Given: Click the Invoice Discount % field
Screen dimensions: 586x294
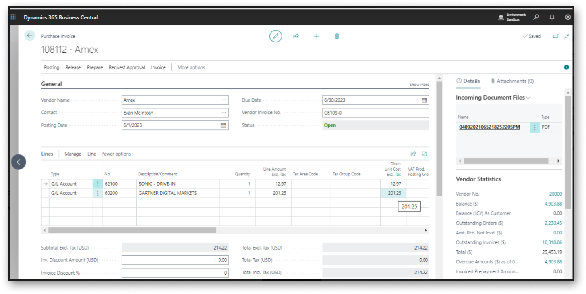Looking at the screenshot, I should (x=175, y=273).
